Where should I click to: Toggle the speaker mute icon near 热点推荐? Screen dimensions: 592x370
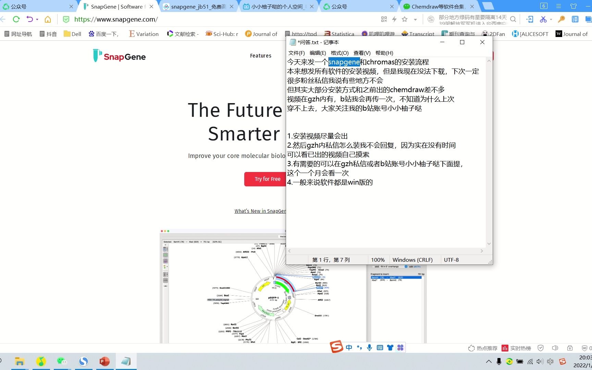tap(555, 348)
